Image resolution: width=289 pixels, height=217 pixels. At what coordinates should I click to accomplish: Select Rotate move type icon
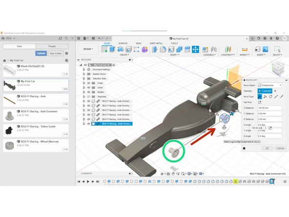coord(270,96)
